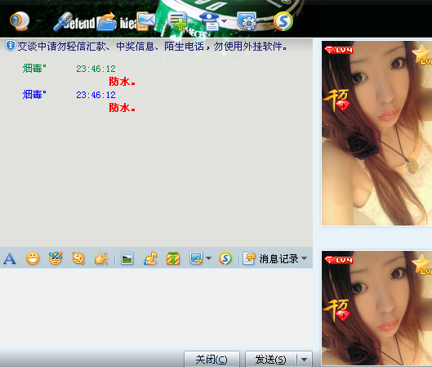Click the pointing hand icon
This screenshot has width=432, height=367.
point(101,258)
